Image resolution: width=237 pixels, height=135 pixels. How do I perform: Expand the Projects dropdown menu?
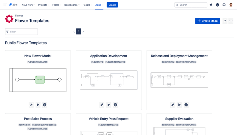pyautogui.click(x=43, y=5)
